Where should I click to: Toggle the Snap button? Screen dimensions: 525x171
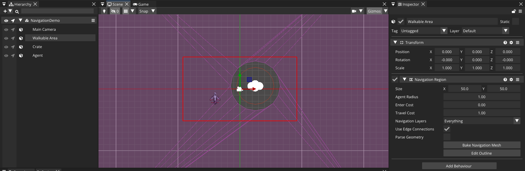pyautogui.click(x=144, y=11)
